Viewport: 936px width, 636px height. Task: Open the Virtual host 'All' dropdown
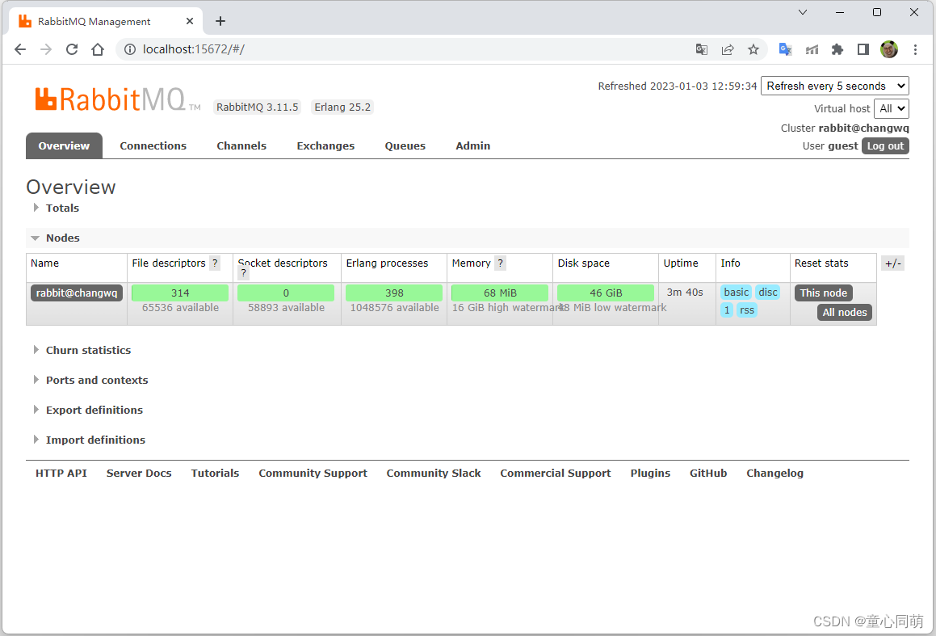(891, 108)
